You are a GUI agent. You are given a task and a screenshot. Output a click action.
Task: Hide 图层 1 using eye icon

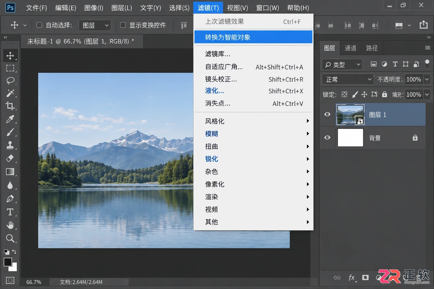(x=327, y=114)
